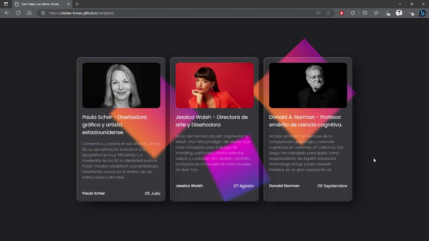Open the Read aloud tool

click(x=318, y=13)
